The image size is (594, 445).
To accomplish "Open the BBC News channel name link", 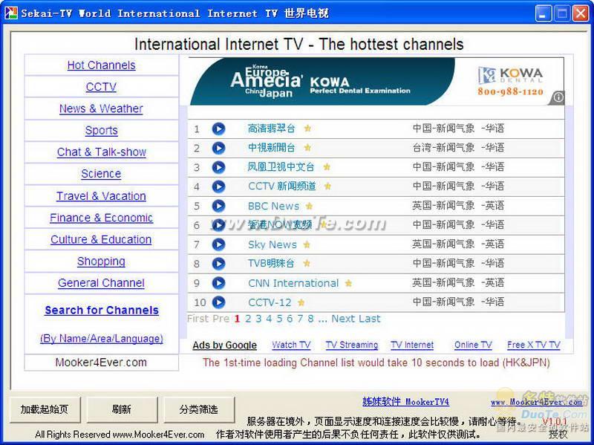I will tap(273, 206).
